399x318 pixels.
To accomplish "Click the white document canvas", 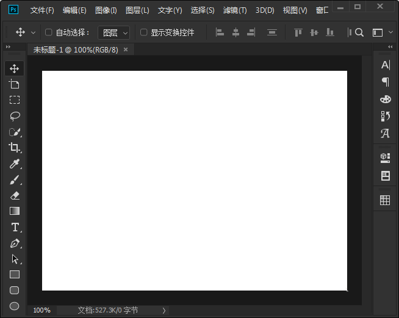I will coord(195,181).
